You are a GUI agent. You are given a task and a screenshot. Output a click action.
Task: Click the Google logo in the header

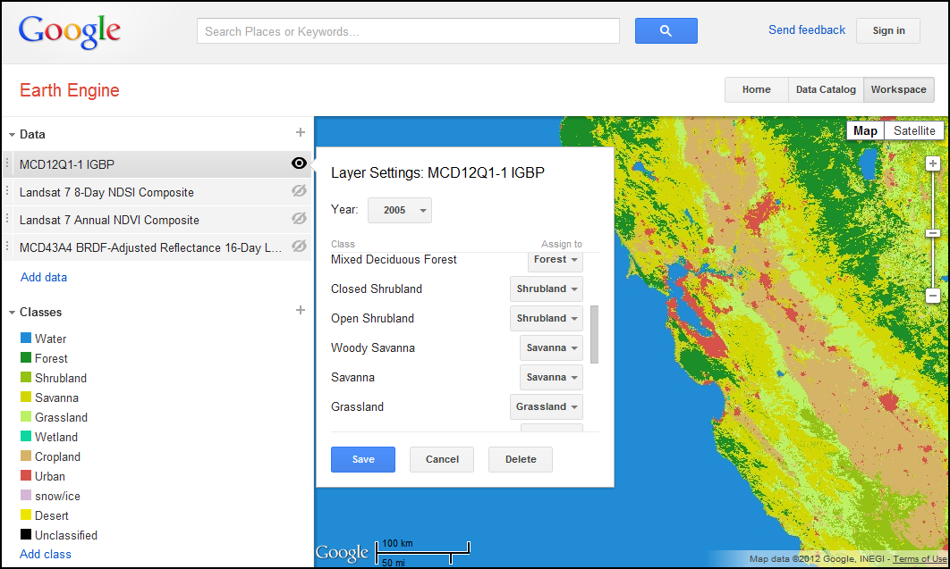[69, 31]
